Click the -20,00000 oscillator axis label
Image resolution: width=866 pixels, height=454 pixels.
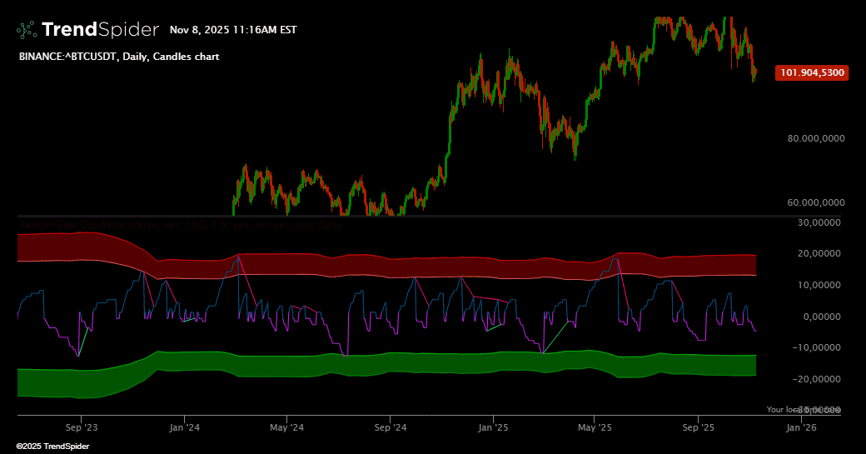(x=816, y=379)
